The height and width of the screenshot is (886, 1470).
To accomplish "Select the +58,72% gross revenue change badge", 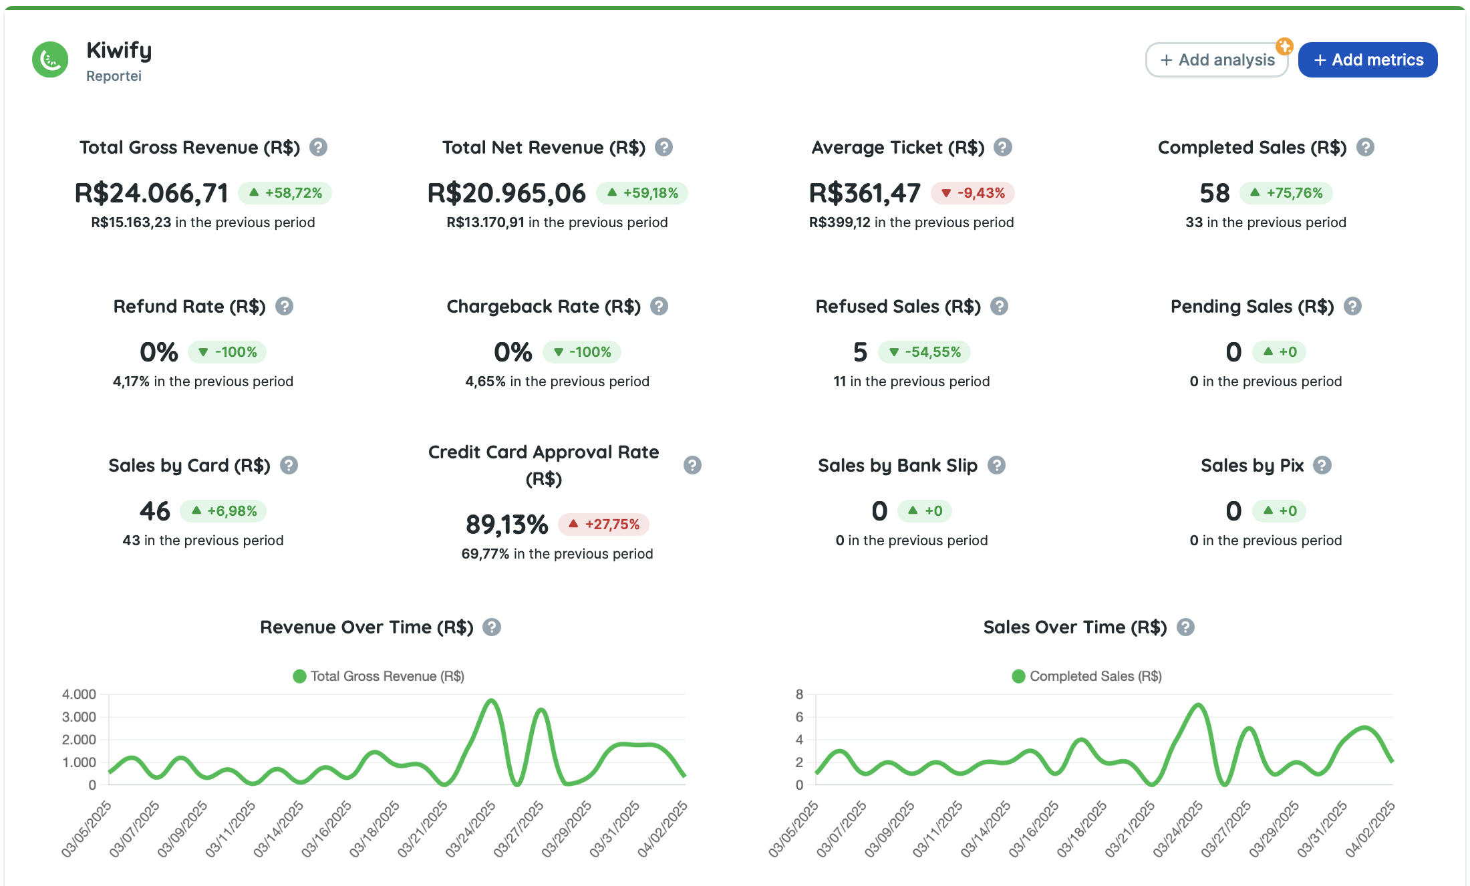I will click(x=285, y=193).
